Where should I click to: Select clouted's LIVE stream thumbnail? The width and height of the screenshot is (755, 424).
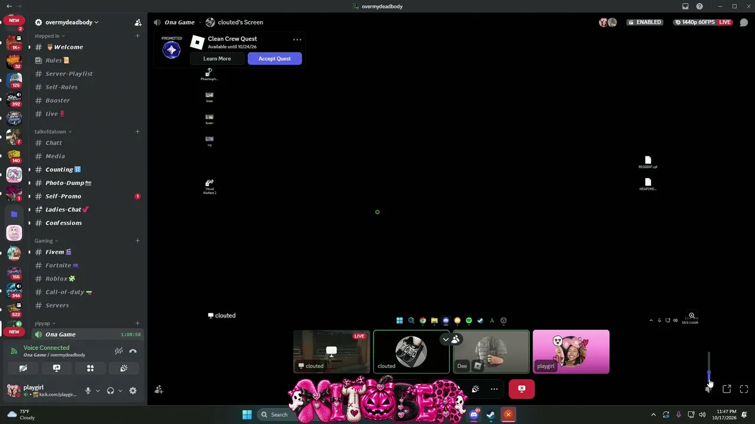tap(331, 352)
